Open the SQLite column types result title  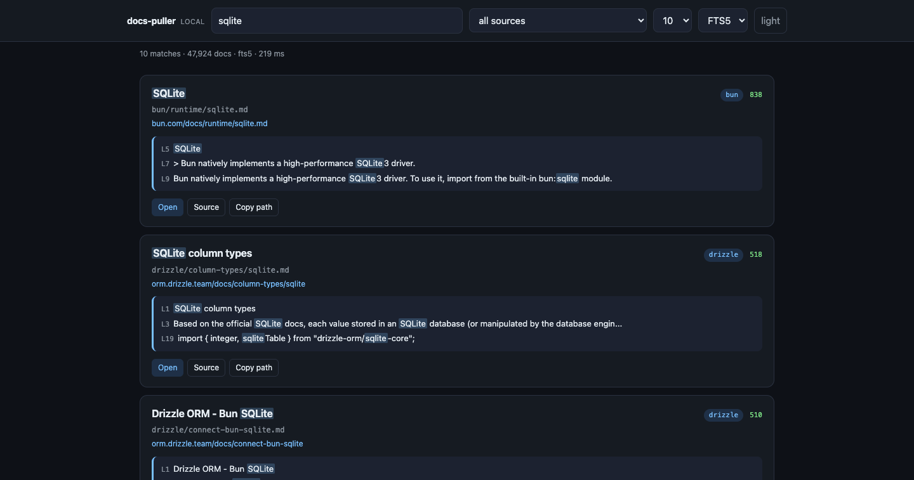(x=202, y=253)
